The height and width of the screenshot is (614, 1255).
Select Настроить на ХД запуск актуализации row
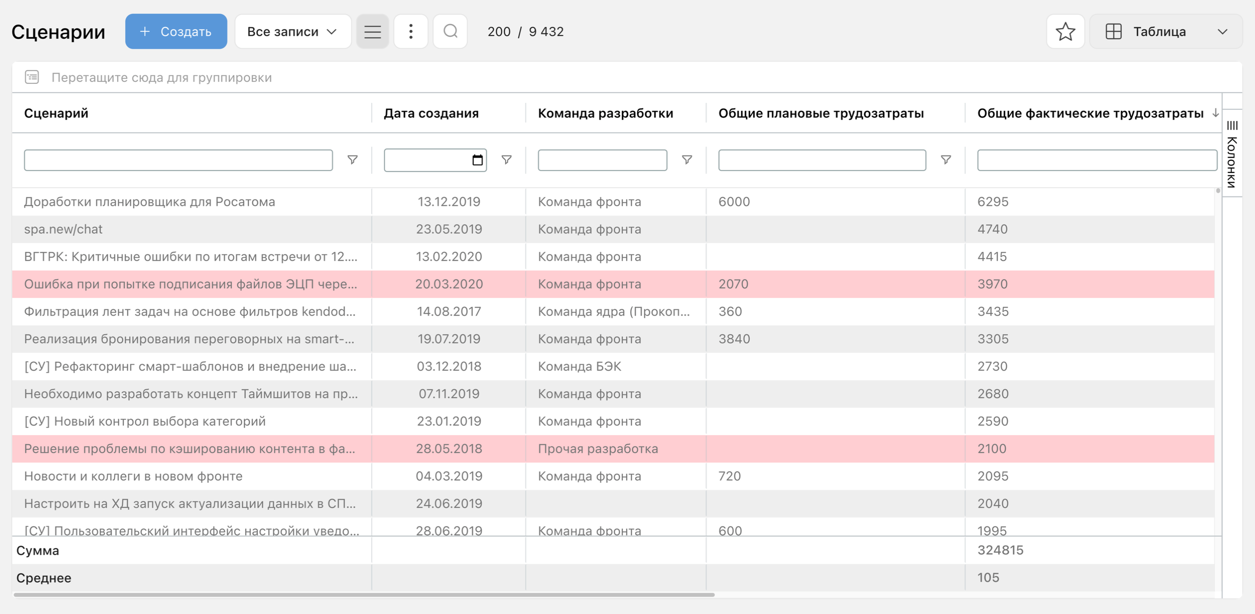[x=613, y=504]
